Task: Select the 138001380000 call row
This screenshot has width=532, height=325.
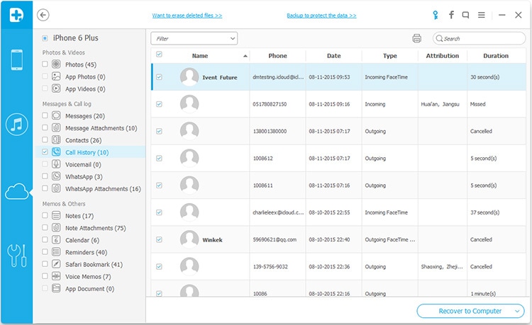Action: (338, 131)
